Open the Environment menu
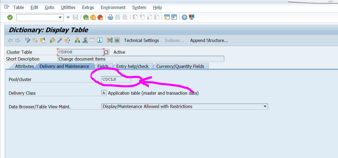The width and height of the screenshot is (338, 158). pyautogui.click(x=113, y=7)
